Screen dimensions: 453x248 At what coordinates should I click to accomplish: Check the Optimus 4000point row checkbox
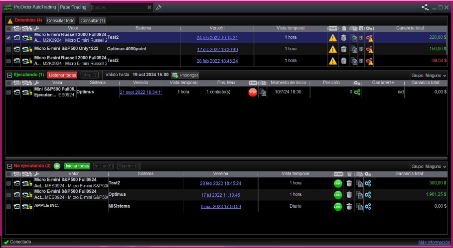tap(8, 49)
